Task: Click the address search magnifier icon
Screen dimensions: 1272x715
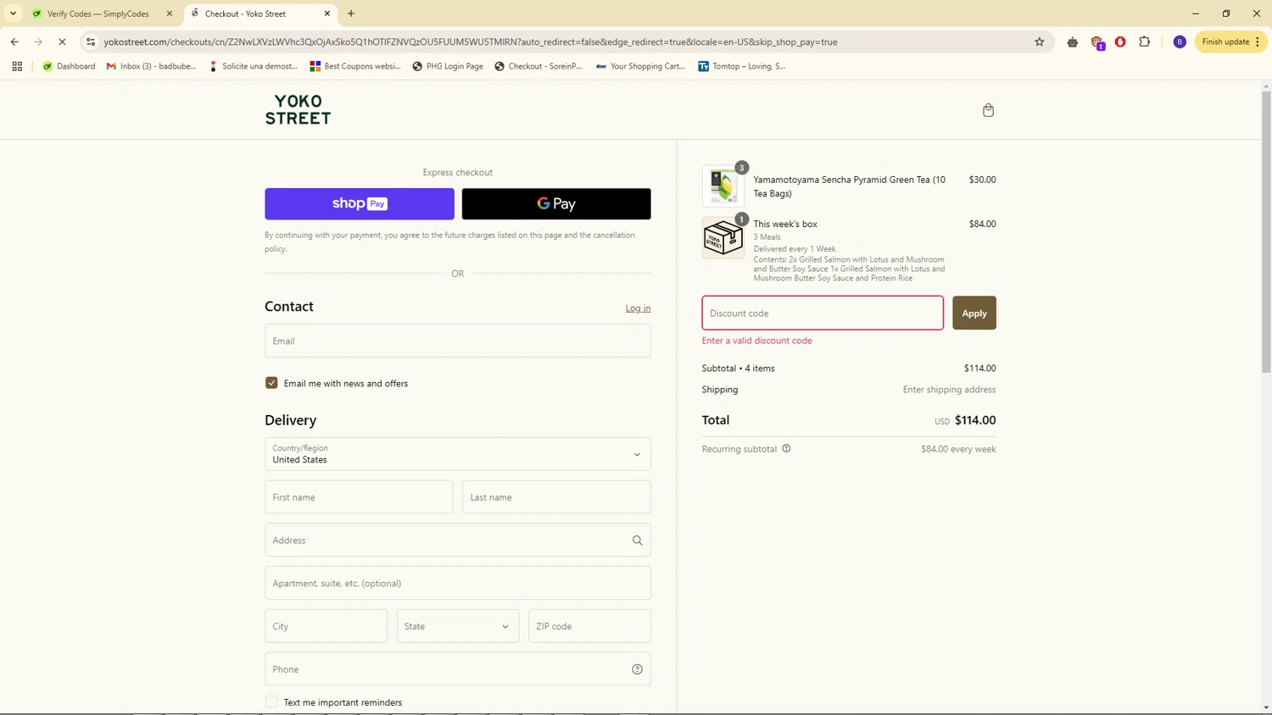Action: click(x=637, y=540)
